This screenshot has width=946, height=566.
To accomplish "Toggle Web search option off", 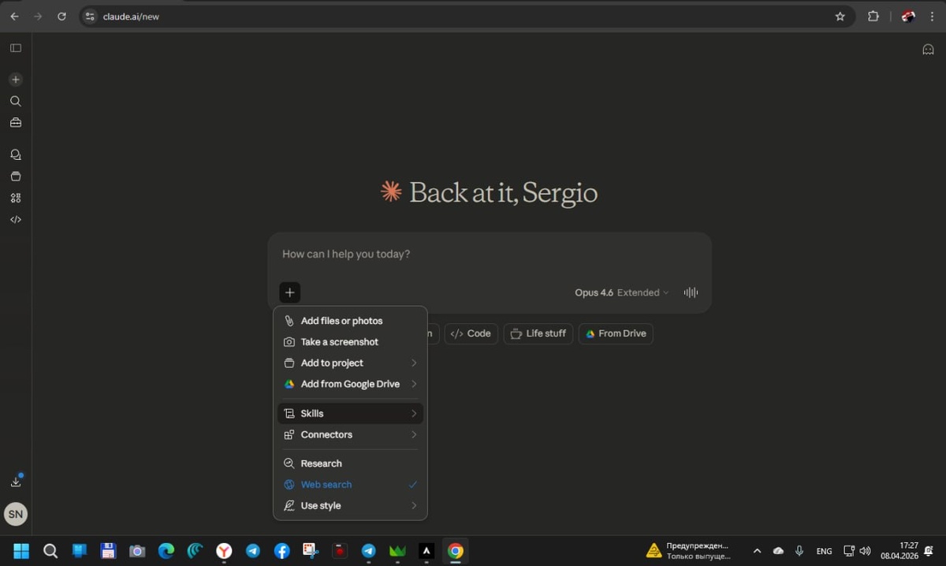I will pos(350,485).
